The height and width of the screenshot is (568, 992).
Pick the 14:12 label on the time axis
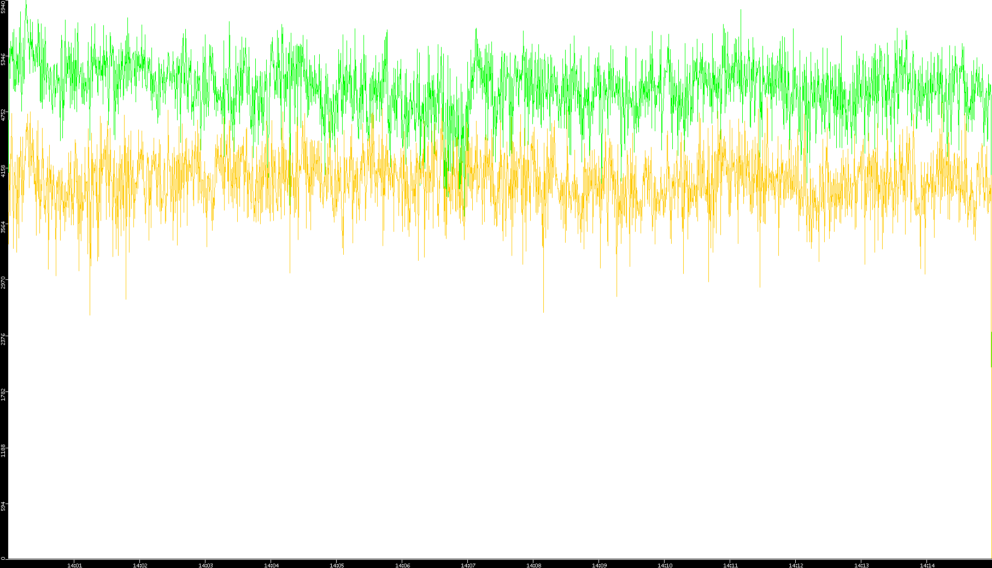(796, 565)
